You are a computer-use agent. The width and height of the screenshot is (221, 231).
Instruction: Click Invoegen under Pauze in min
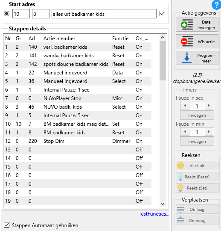click(197, 142)
